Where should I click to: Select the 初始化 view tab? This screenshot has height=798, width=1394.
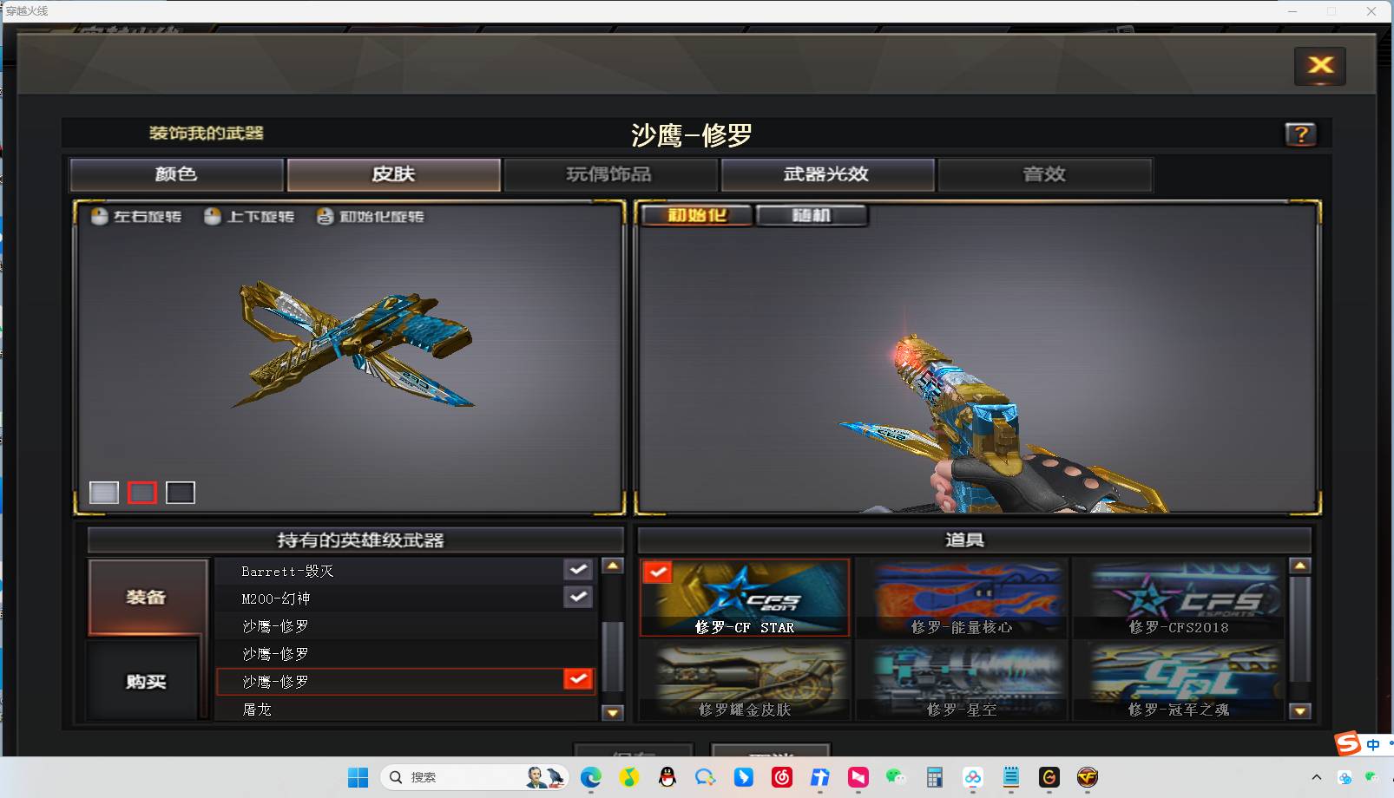pyautogui.click(x=697, y=215)
